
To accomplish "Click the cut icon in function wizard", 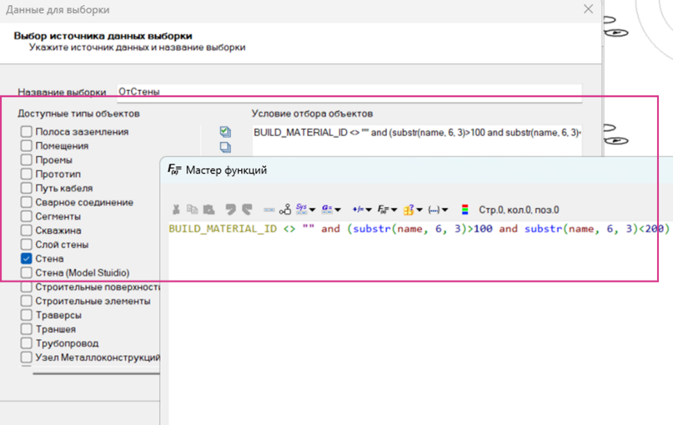I will (x=177, y=209).
